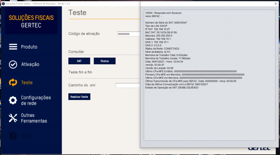
Task: Select 'Primeiro CFe-MFE em Memória' line
Action: click(x=195, y=75)
